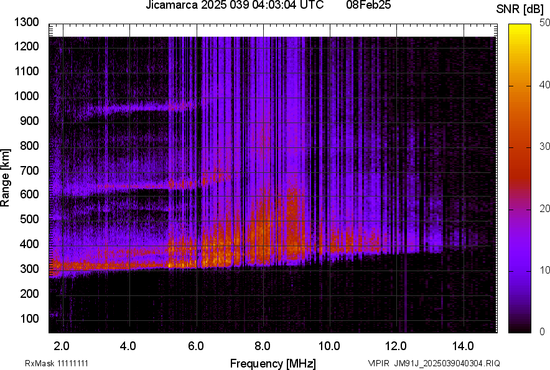Click the 'Frequency [MHz]' x-axis label
The image size is (550, 370).
(273, 363)
